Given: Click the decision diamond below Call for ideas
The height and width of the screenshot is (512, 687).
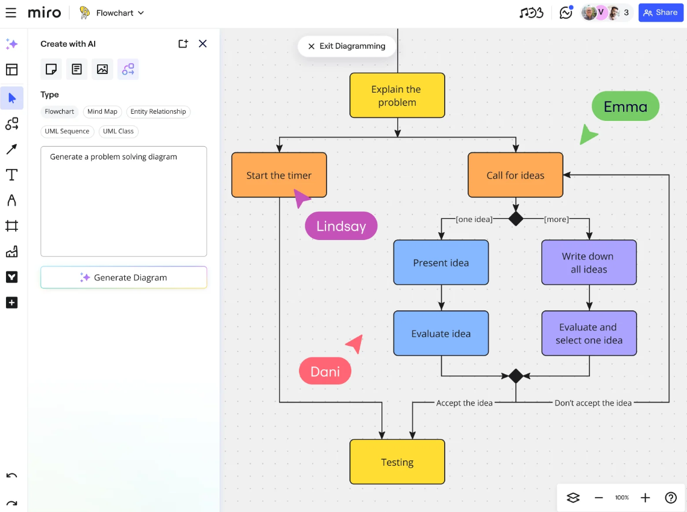Looking at the screenshot, I should tap(516, 218).
